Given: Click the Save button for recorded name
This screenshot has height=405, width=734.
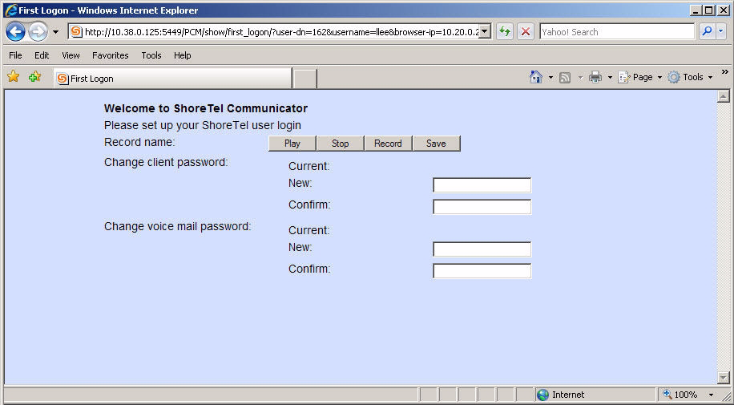Looking at the screenshot, I should click(x=436, y=144).
